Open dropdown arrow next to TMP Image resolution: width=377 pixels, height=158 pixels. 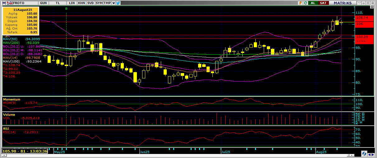(114, 3)
